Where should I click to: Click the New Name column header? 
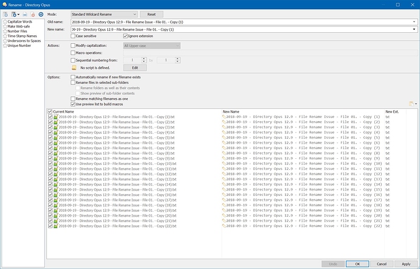click(231, 112)
